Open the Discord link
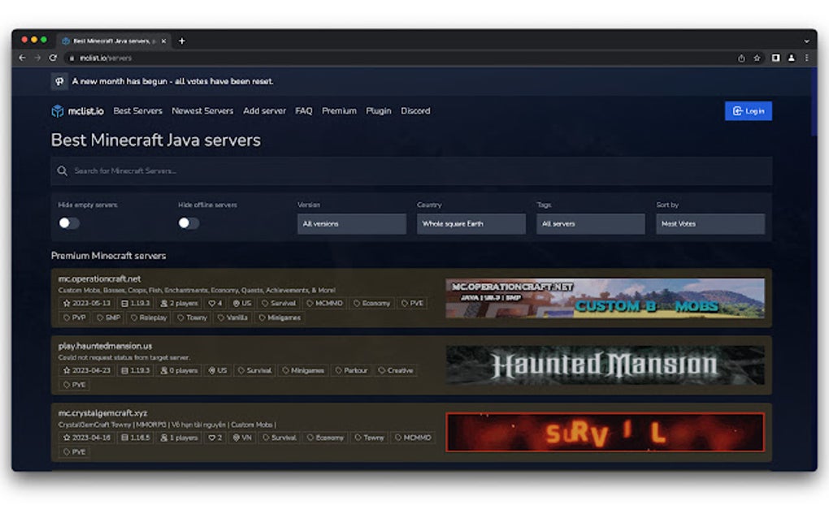Viewport: 829px width, 518px height. [415, 111]
